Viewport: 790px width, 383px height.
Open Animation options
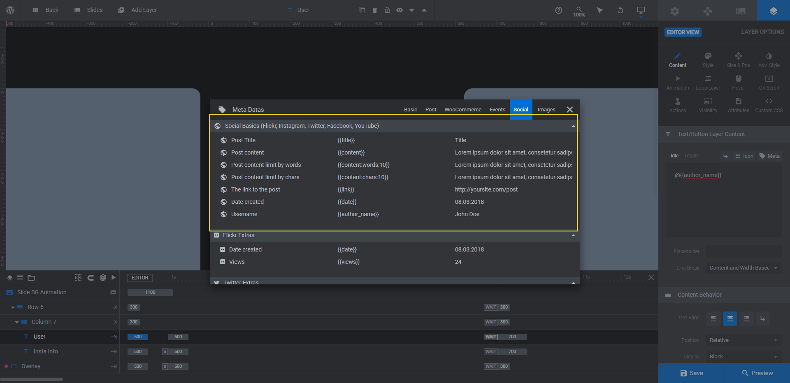[678, 83]
